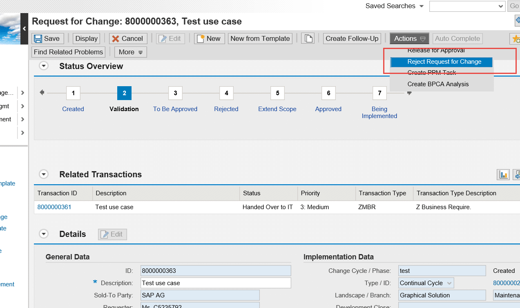The image size is (520, 308).
Task: Choose Create BPCA Analysis from Actions menu
Action: (438, 84)
